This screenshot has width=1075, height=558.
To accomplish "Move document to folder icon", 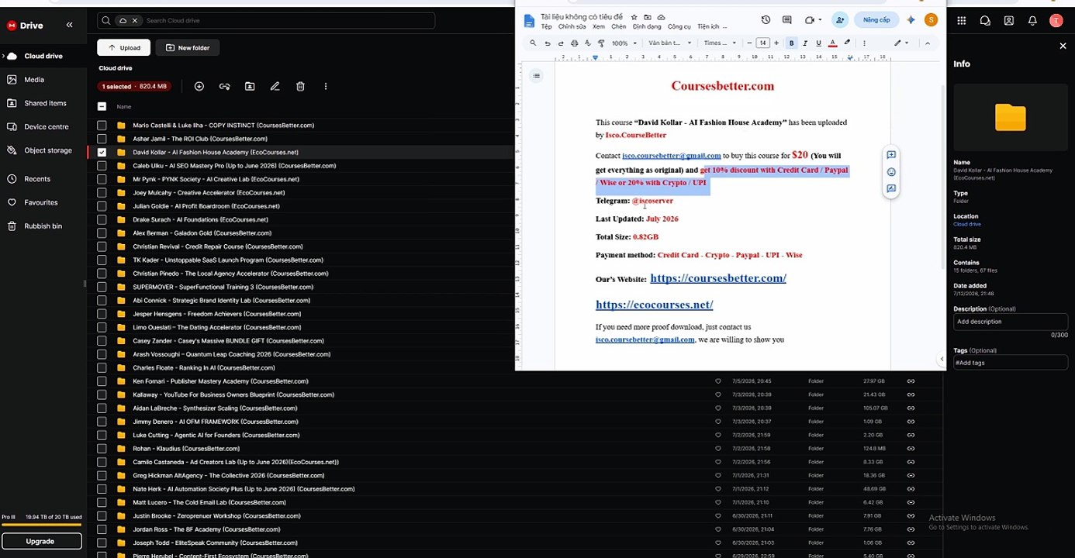I will click(647, 16).
